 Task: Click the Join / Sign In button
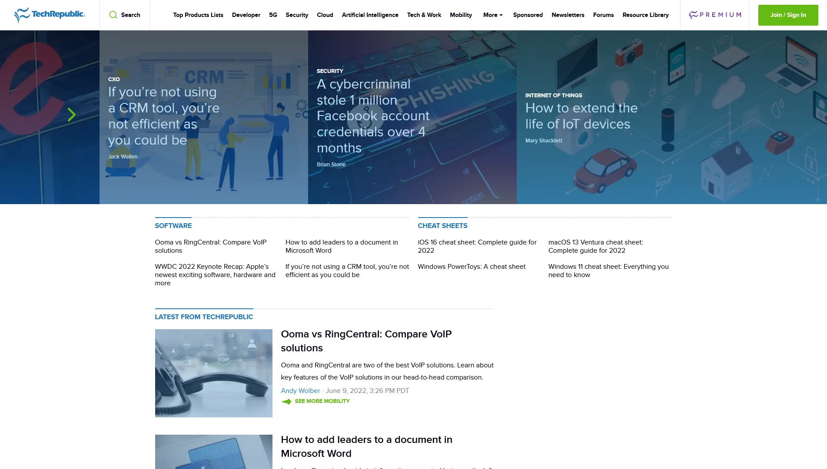(788, 14)
